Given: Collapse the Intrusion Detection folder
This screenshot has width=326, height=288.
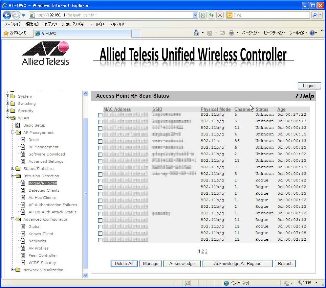Looking at the screenshot, I should (x=13, y=176).
